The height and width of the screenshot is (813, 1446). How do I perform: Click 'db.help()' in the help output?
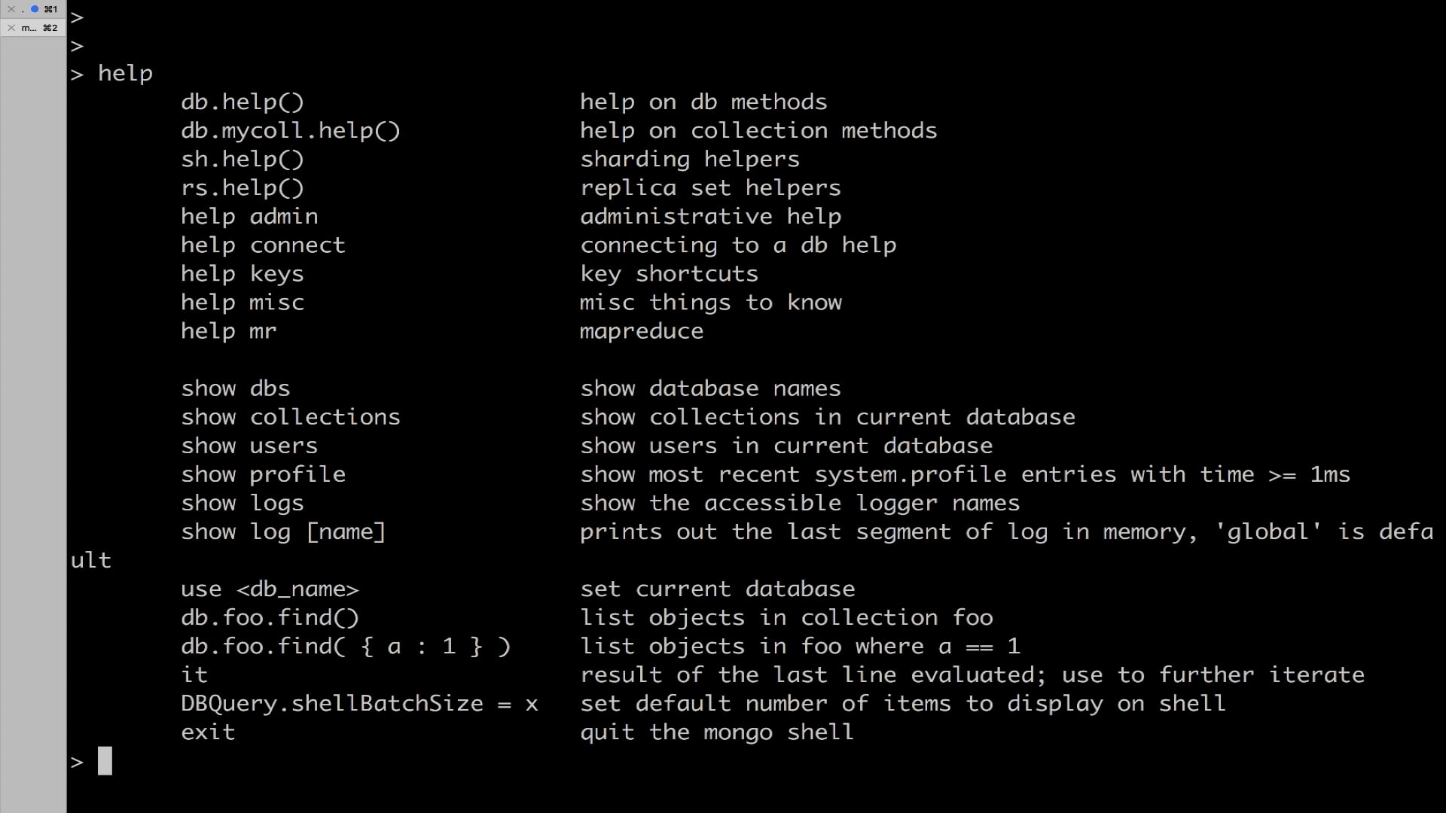(242, 102)
